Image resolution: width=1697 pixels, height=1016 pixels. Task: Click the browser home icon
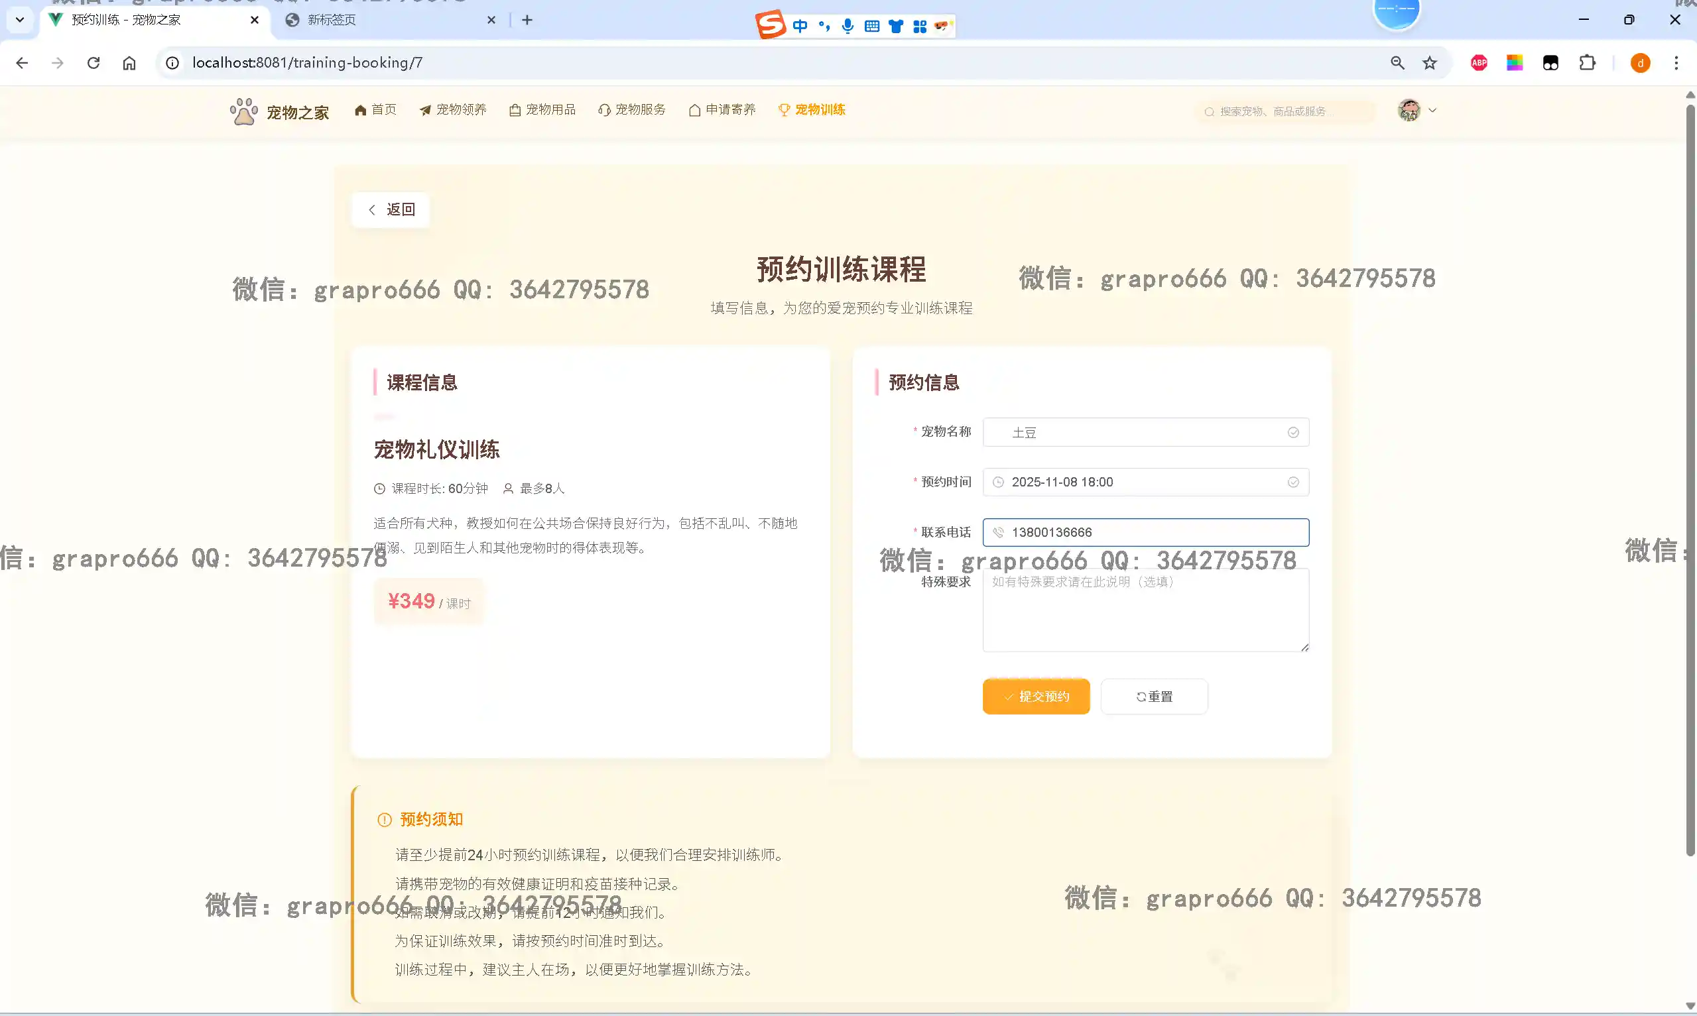coord(129,63)
